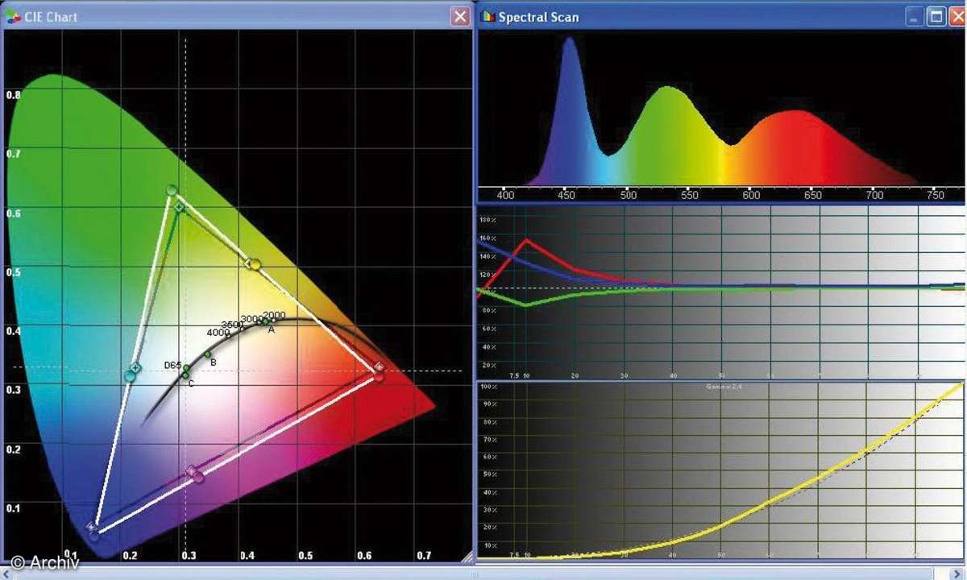The width and height of the screenshot is (967, 580).
Task: Minimize the Spectral Scan window
Action: 915,17
